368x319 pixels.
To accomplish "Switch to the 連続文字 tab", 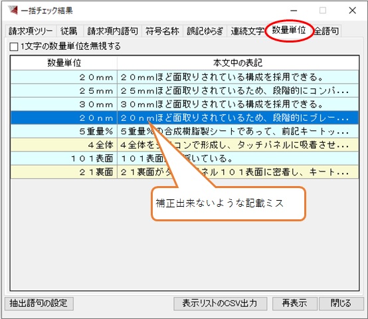I will [247, 31].
